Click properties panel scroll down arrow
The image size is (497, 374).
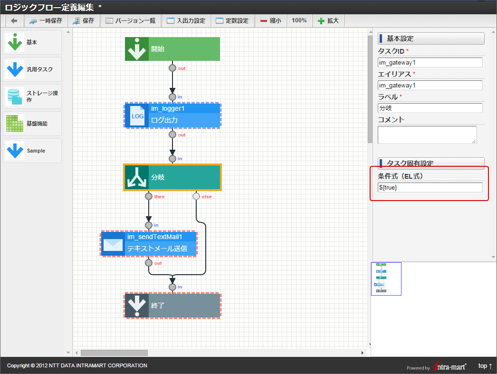point(493,257)
